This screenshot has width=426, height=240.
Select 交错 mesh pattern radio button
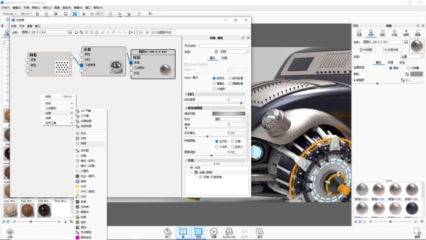(233, 141)
